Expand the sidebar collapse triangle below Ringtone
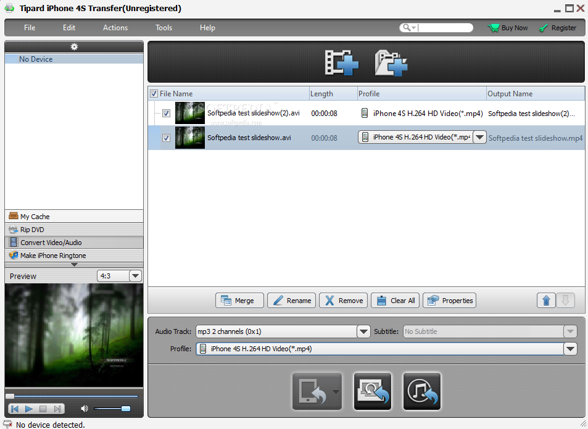The image size is (588, 429). click(74, 265)
